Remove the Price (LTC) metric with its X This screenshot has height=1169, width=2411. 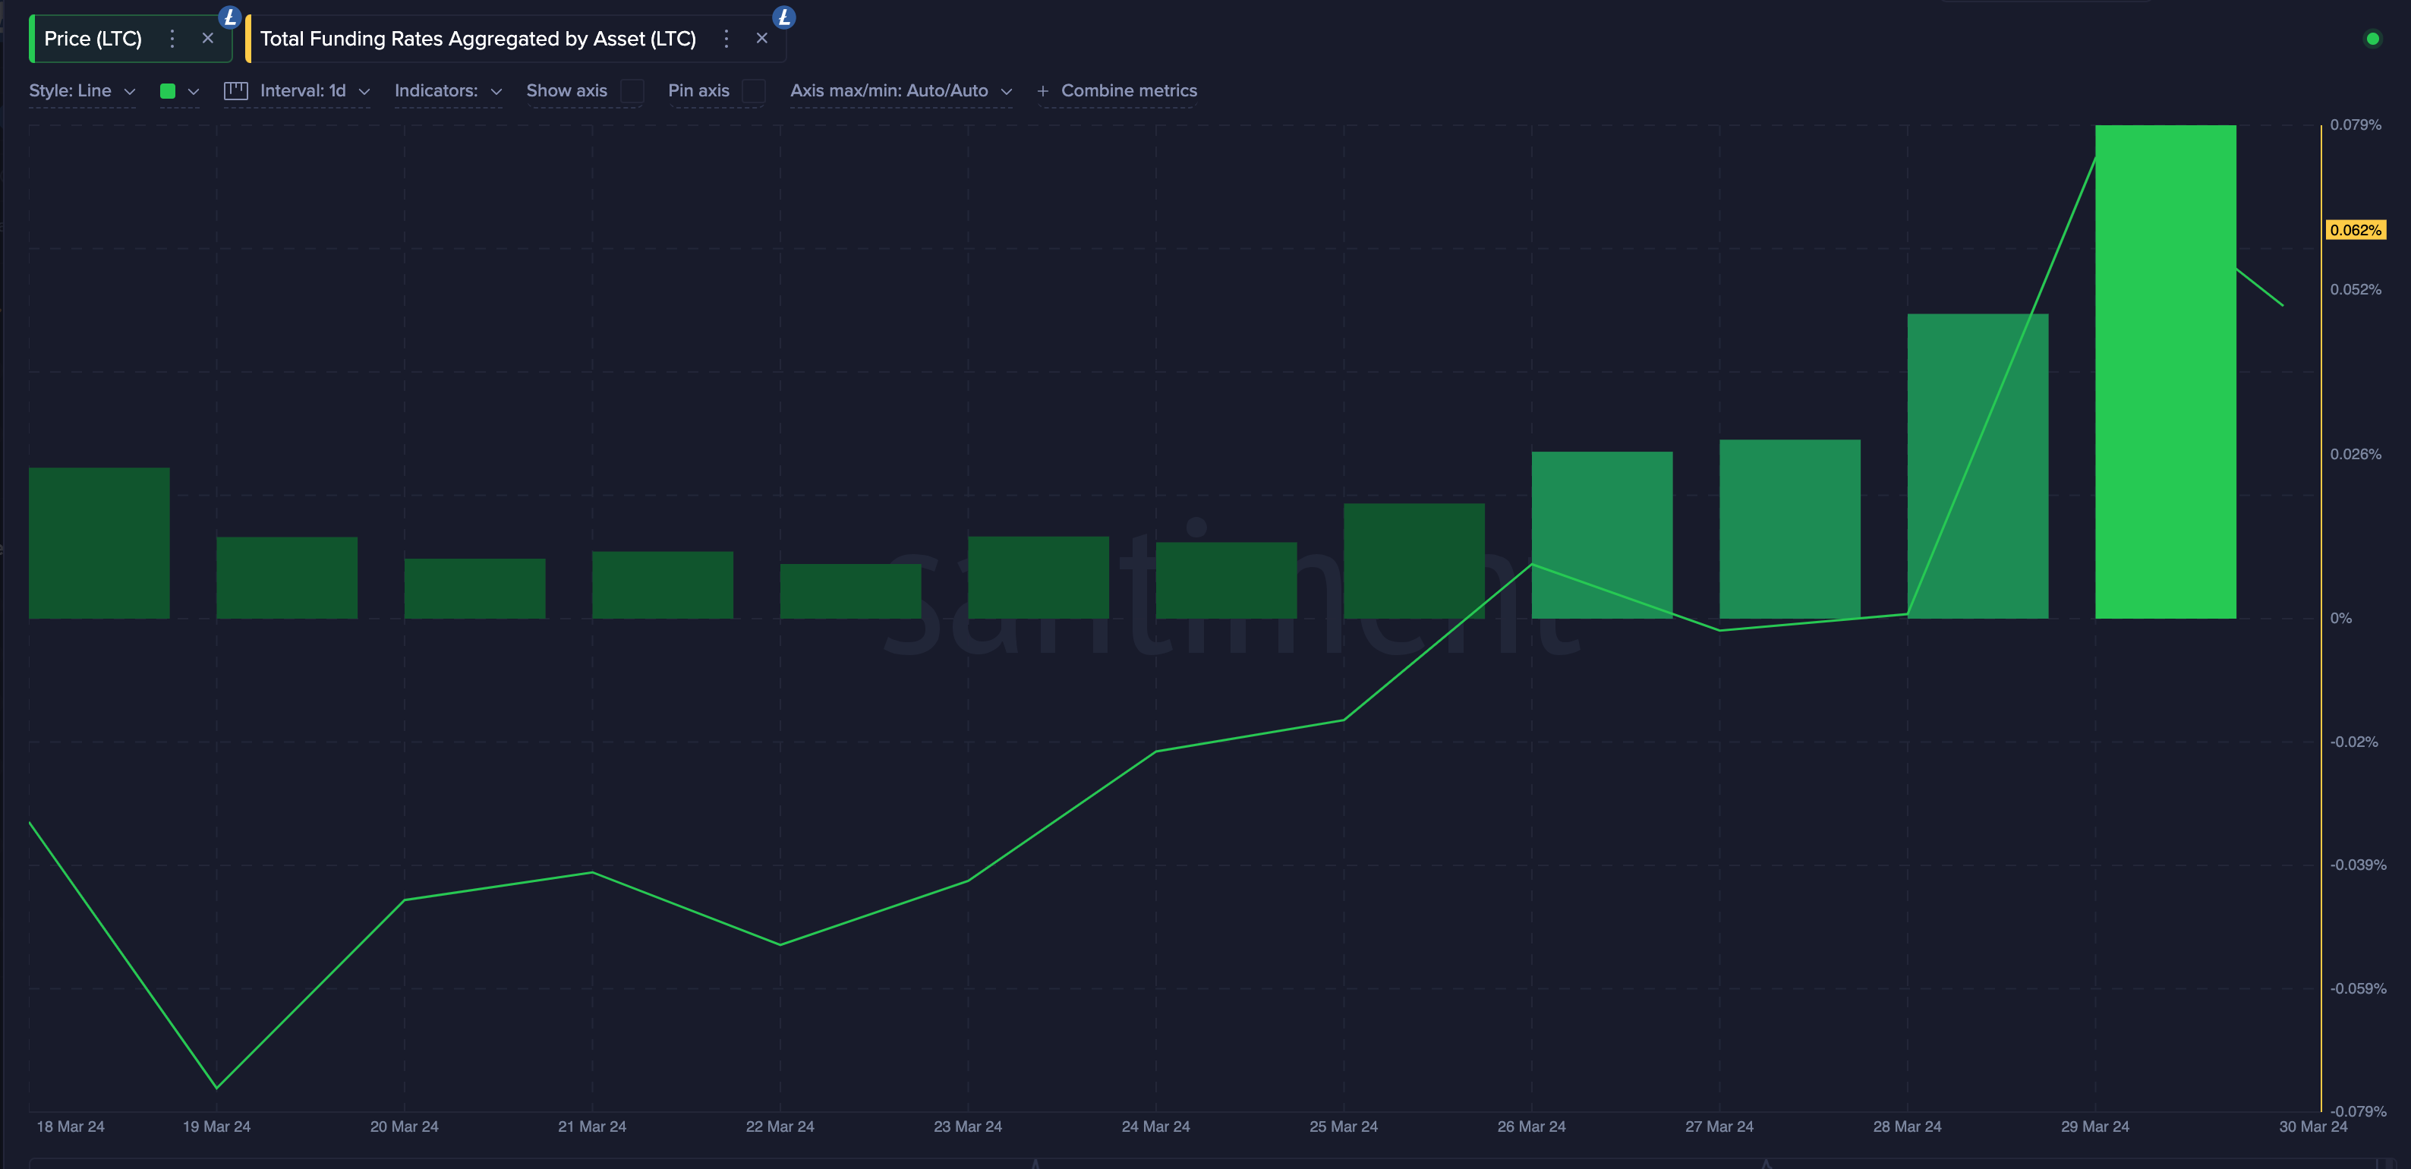click(208, 39)
